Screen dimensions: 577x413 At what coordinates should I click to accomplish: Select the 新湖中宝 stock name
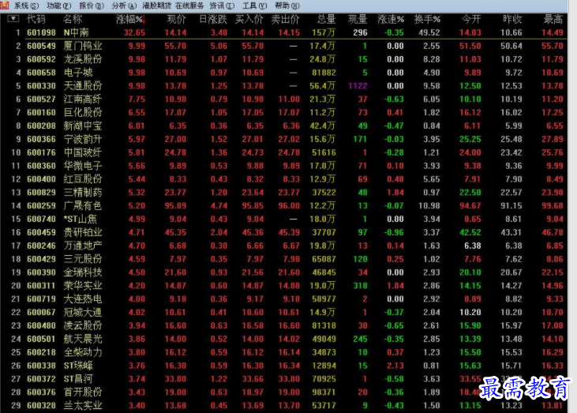point(83,126)
